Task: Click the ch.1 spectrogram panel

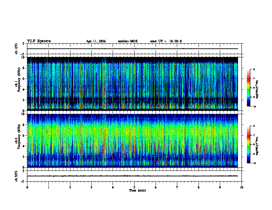Action: point(133,84)
